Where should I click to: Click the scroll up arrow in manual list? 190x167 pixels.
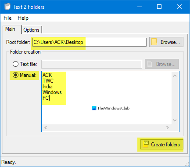point(175,76)
